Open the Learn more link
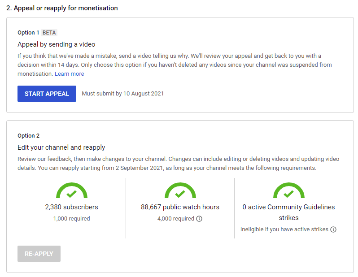The image size is (358, 277). coord(69,74)
